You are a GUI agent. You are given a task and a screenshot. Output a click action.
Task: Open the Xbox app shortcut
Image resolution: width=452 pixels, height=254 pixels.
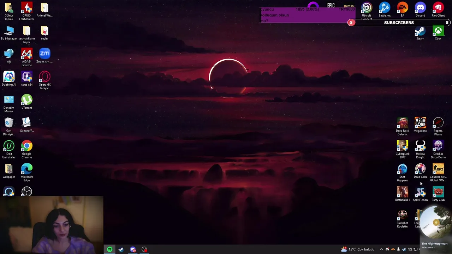coord(438,33)
